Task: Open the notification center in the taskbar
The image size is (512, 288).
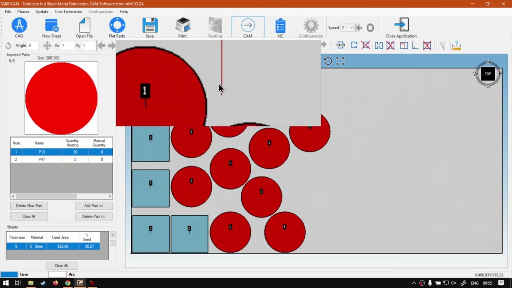Action: click(x=501, y=283)
